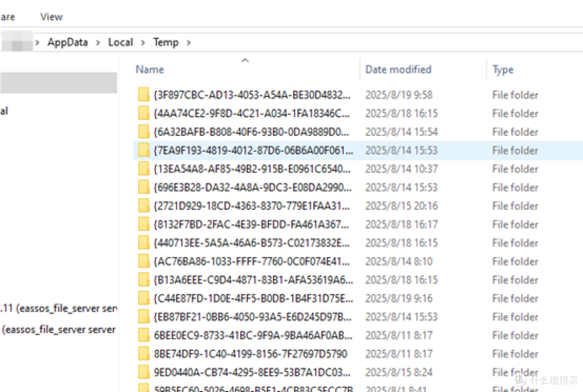583x392 pixels.
Task: Click folder icon of {7EA9F193-4819-4012 folder
Action: [144, 150]
